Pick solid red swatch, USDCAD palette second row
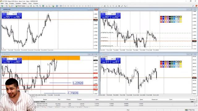Viewport: 198px width, 111px height. tap(161, 18)
